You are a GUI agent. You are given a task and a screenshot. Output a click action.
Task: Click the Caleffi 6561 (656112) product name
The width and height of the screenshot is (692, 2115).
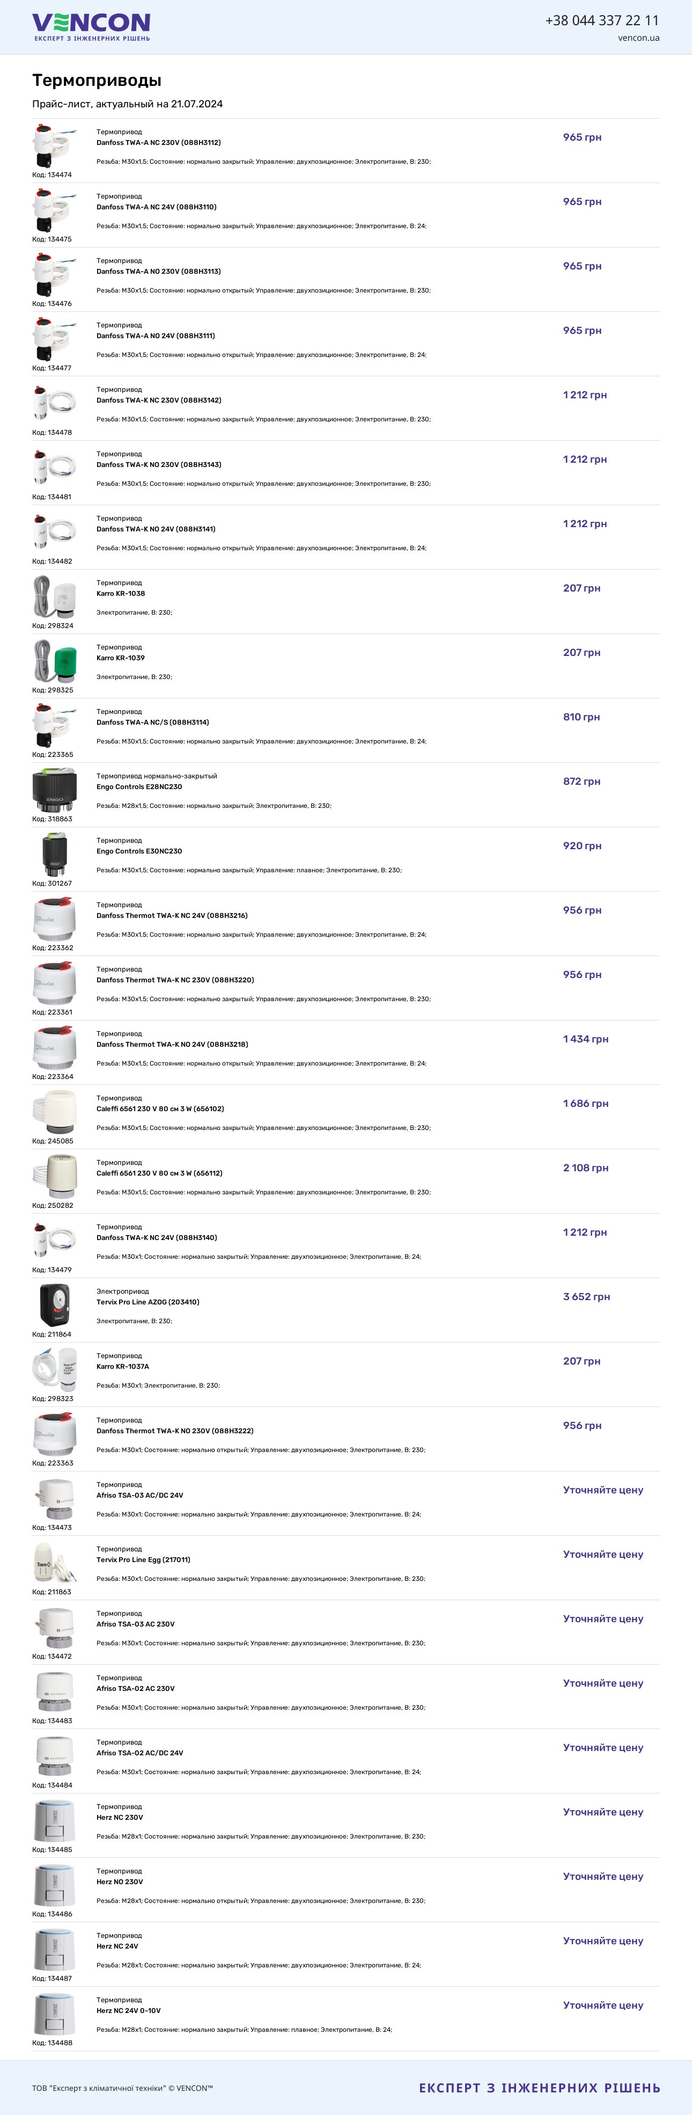159,1173
